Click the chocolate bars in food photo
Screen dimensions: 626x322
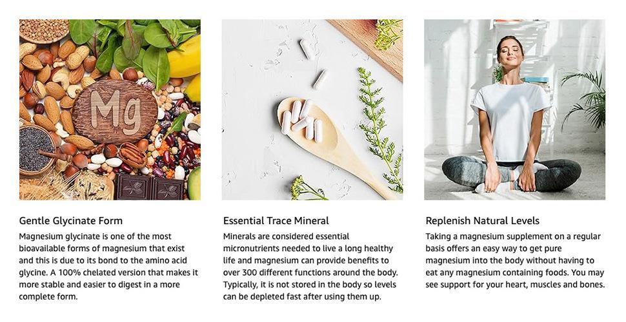point(150,187)
